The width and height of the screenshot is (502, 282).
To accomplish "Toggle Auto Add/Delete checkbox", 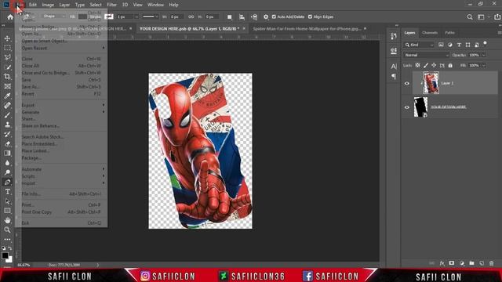I will point(274,16).
